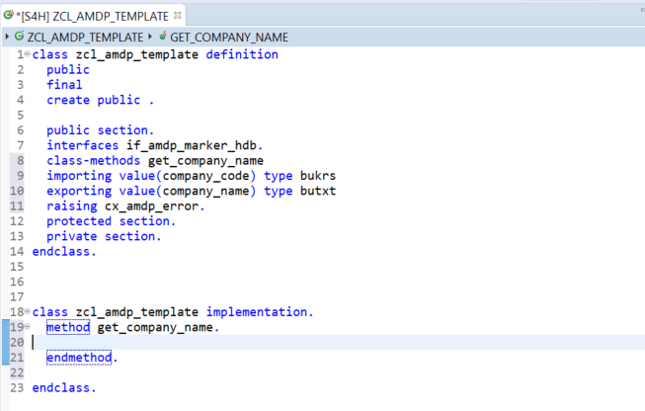Open the breadcrumb arrow after ZCL_AMDP_TEMPLATE

click(x=150, y=37)
